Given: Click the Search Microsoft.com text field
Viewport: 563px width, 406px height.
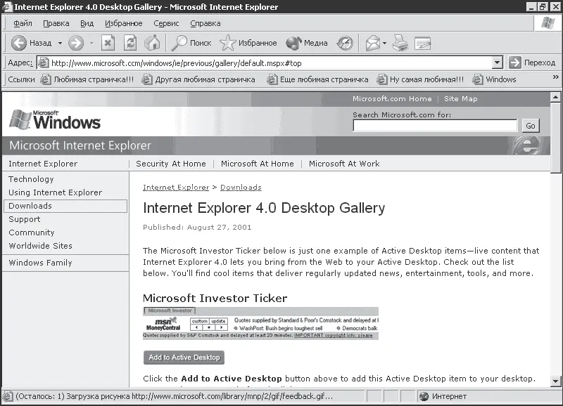Looking at the screenshot, I should 435,126.
